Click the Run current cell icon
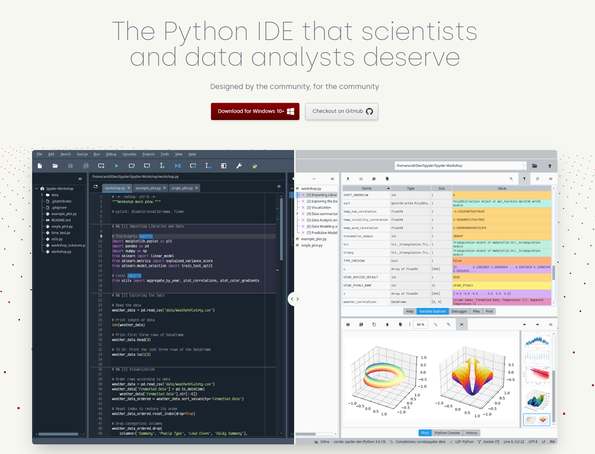This screenshot has width=595, height=454. 132,166
